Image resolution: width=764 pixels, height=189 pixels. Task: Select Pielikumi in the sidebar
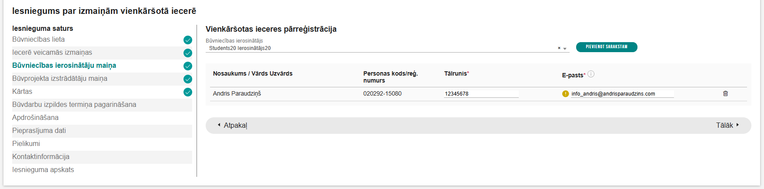(26, 144)
